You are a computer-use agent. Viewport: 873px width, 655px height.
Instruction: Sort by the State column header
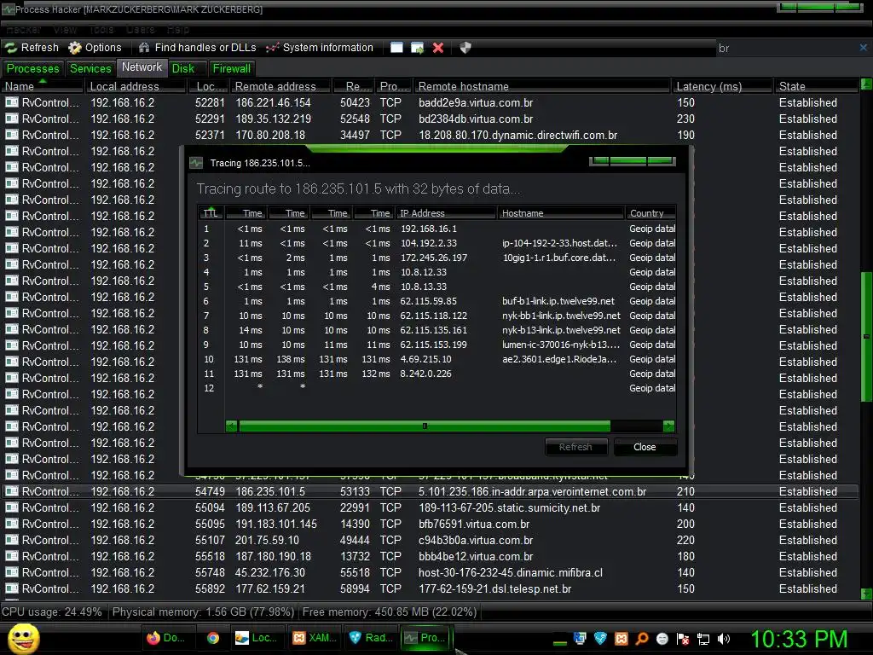click(817, 86)
